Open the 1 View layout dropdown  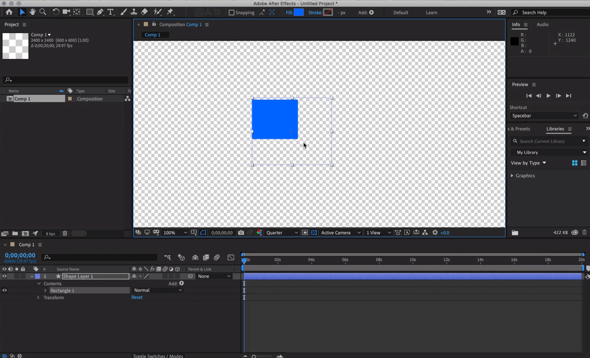point(379,233)
